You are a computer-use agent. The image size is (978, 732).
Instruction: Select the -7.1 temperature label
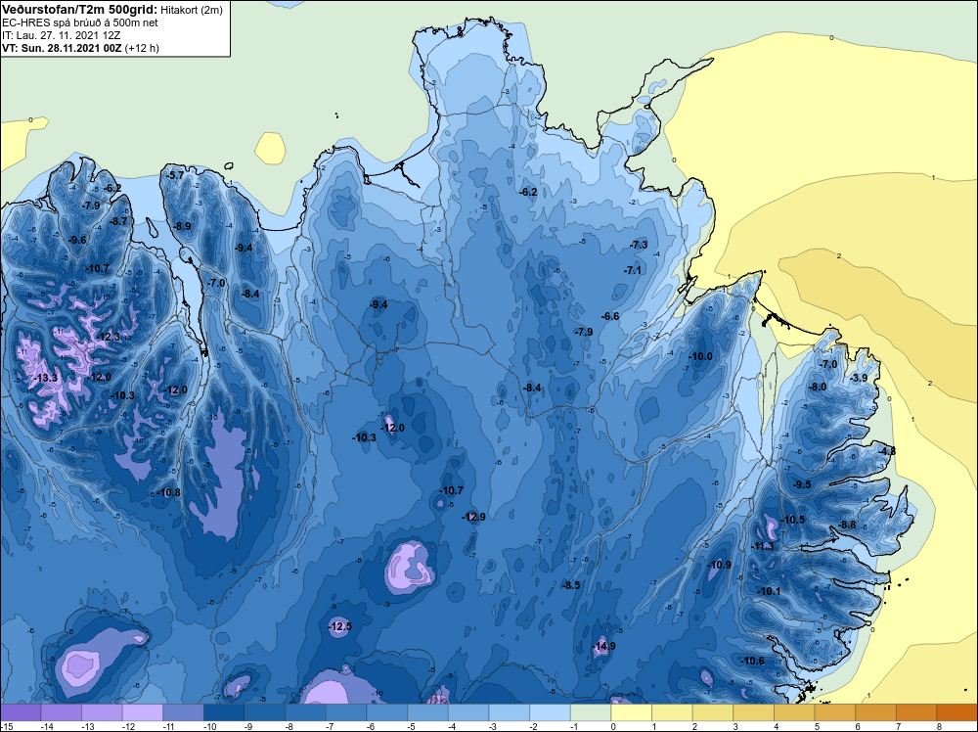633,269
